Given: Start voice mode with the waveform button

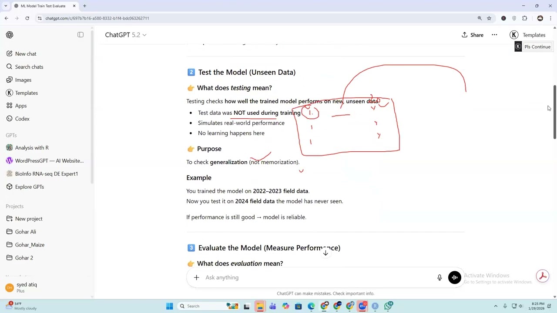Looking at the screenshot, I should click(x=454, y=277).
